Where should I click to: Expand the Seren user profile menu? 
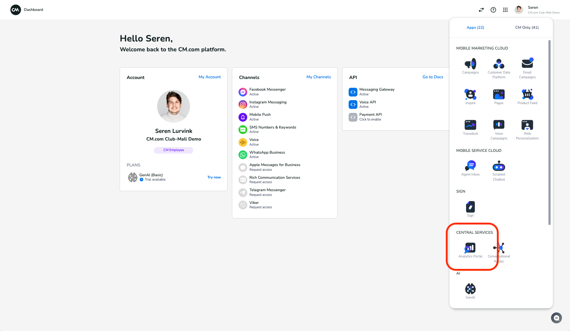pos(537,10)
